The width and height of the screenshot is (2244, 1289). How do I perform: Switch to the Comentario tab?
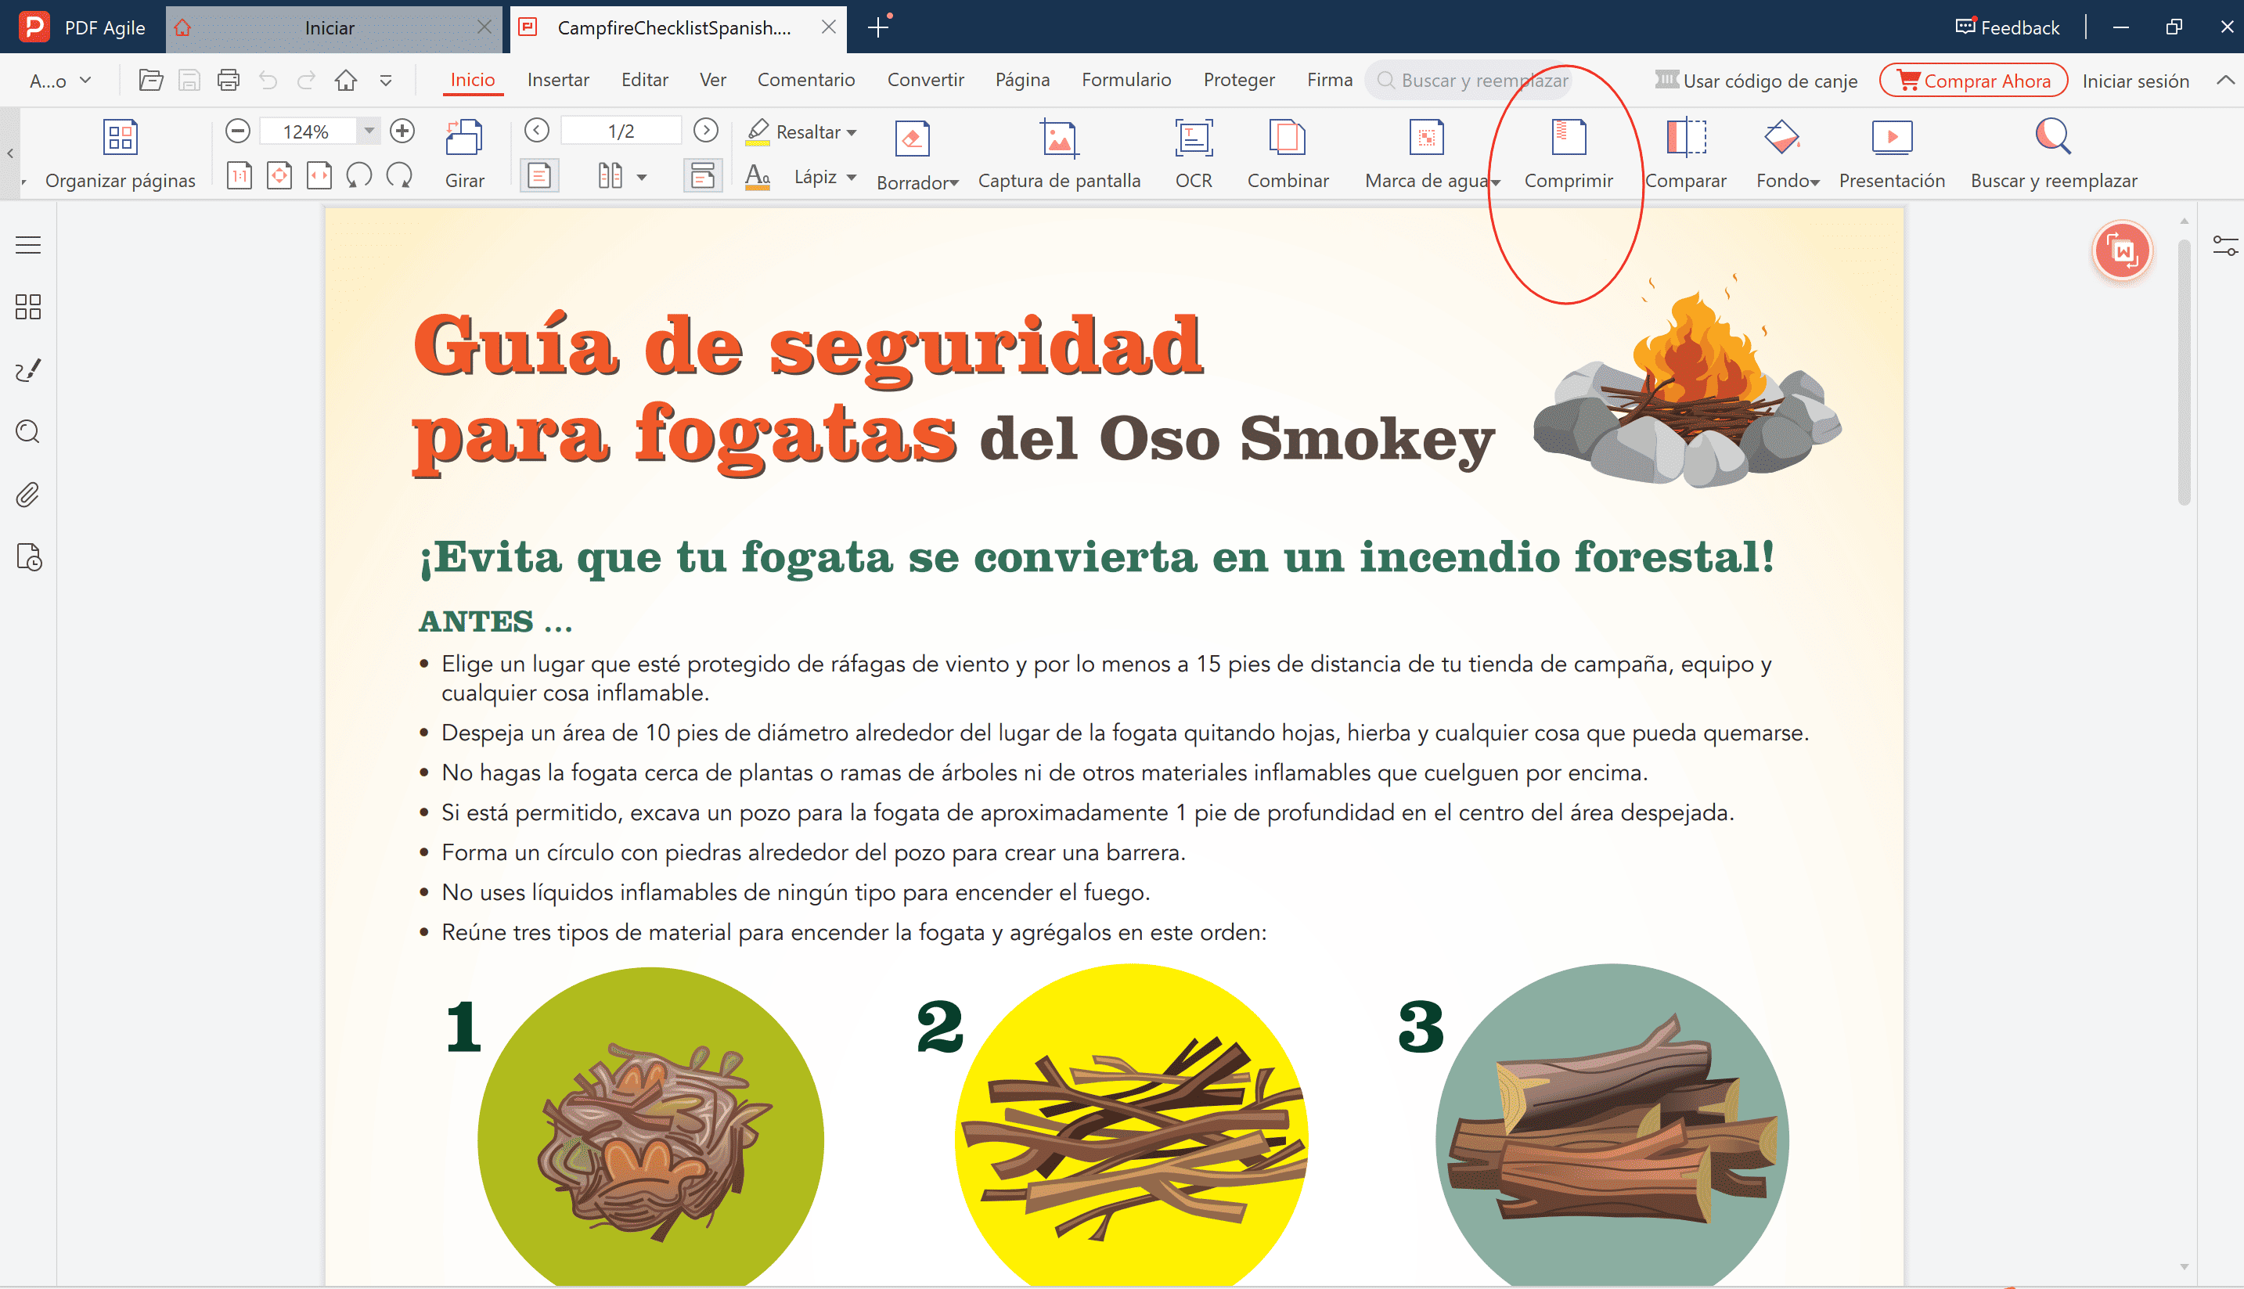(805, 80)
